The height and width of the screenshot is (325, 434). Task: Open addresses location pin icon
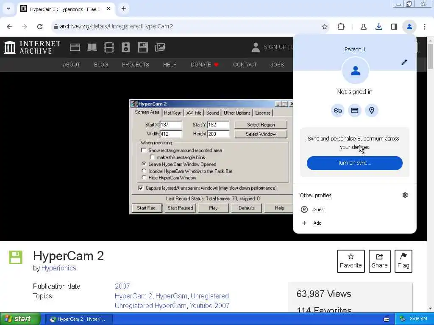371,110
